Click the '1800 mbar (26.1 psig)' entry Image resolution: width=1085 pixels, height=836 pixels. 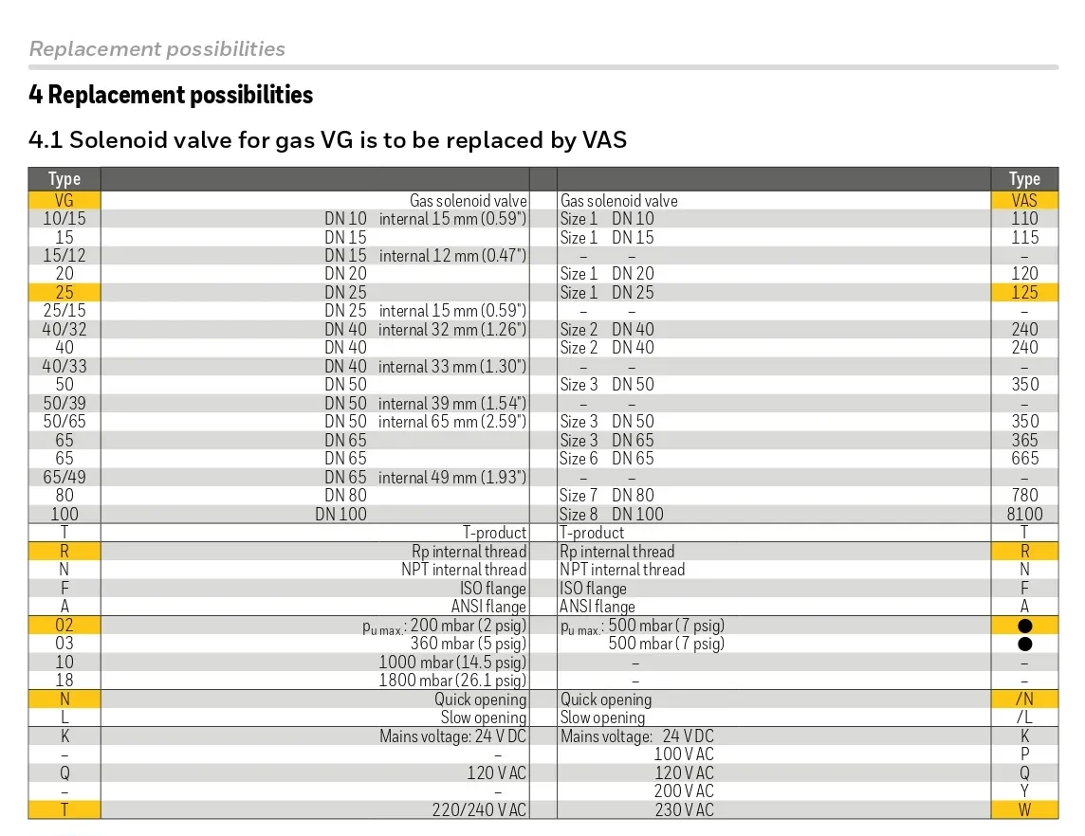(x=452, y=681)
